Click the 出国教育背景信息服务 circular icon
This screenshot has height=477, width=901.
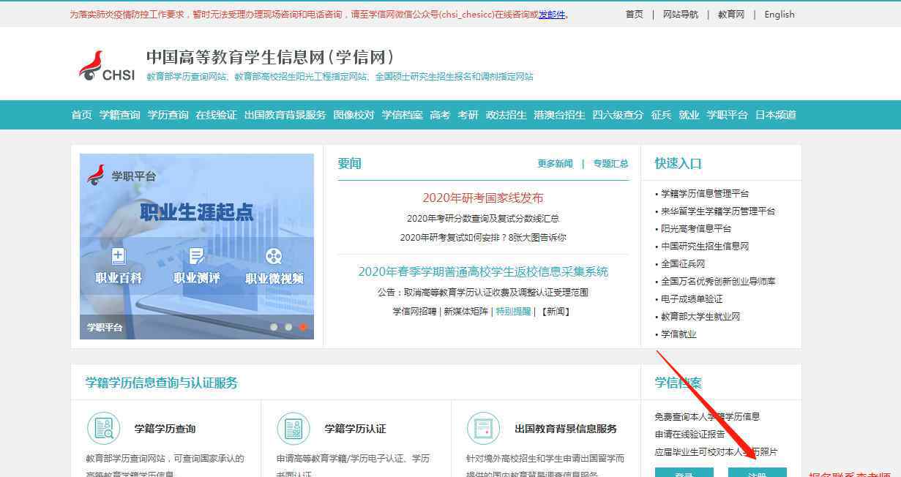(484, 429)
